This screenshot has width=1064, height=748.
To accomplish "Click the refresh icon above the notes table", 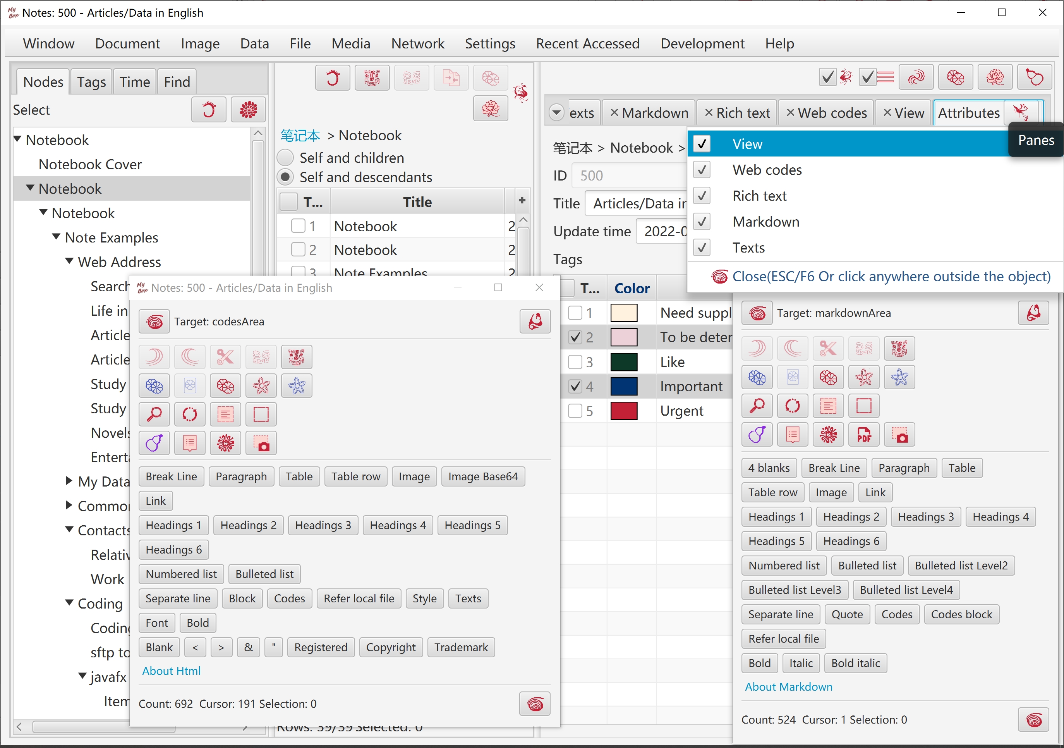I will pos(333,77).
